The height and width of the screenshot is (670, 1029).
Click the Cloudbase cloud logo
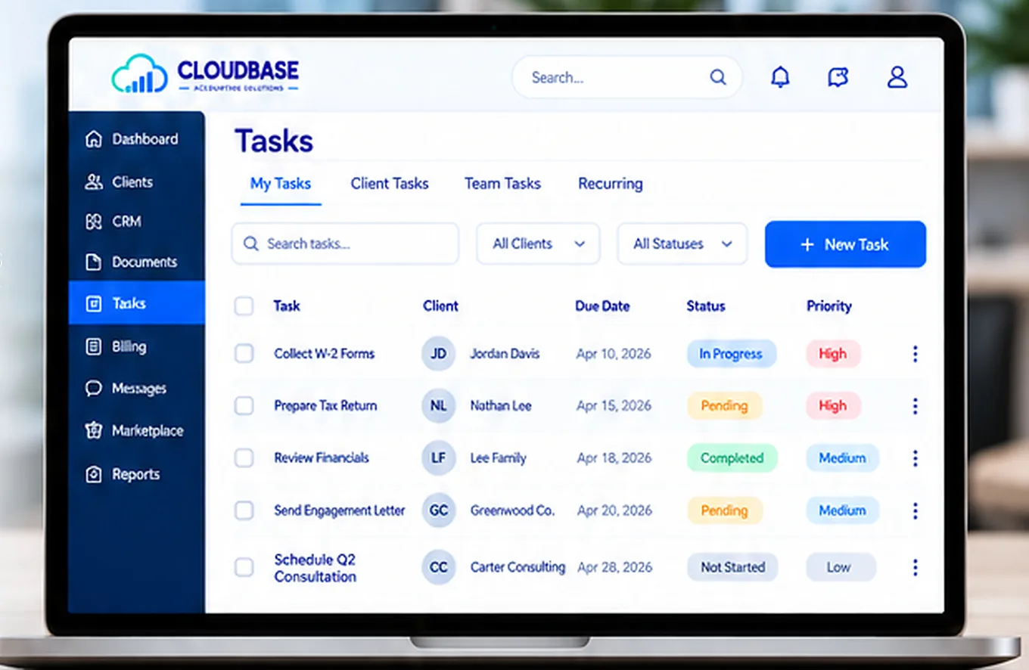pyautogui.click(x=139, y=73)
